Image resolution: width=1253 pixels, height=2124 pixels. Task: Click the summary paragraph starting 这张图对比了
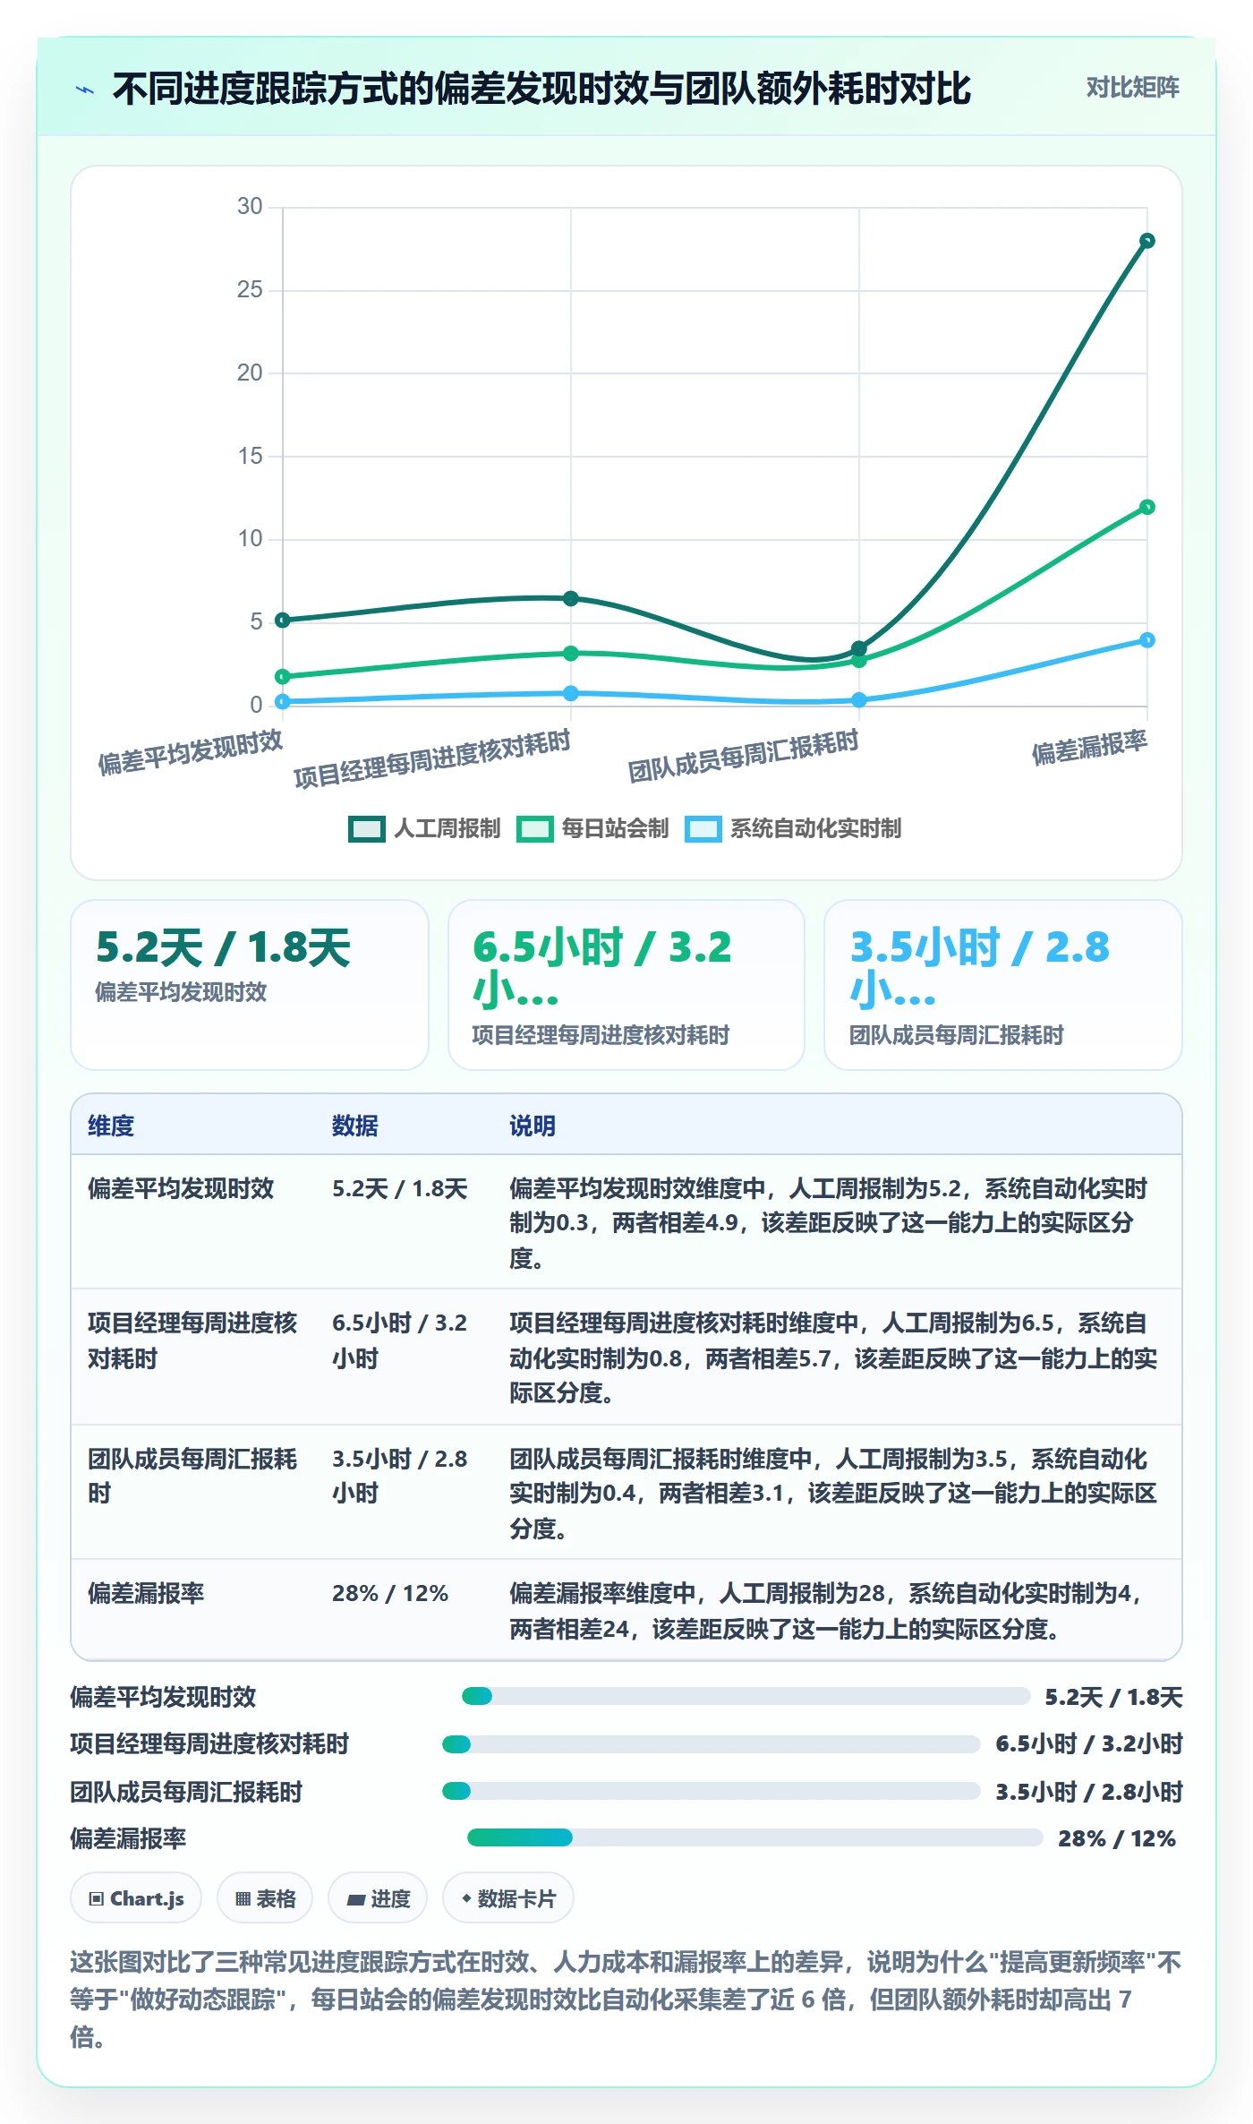[x=626, y=2000]
